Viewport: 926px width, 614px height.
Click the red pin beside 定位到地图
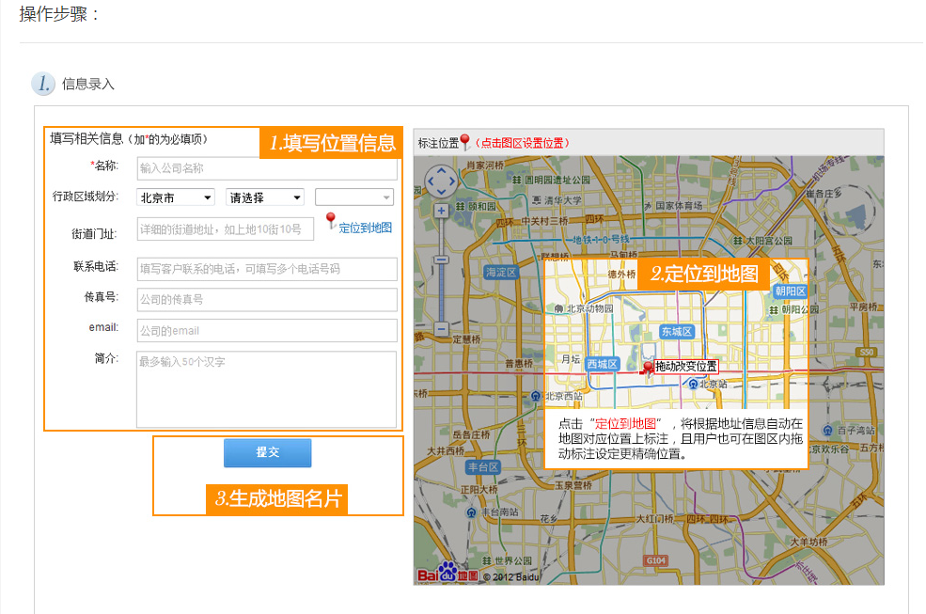click(x=331, y=220)
